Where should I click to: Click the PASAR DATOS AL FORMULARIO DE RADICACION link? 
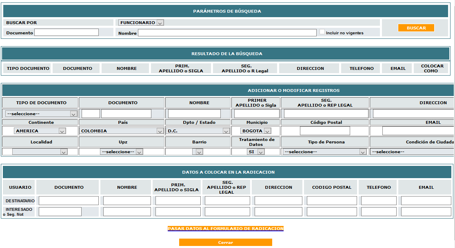pyautogui.click(x=226, y=228)
